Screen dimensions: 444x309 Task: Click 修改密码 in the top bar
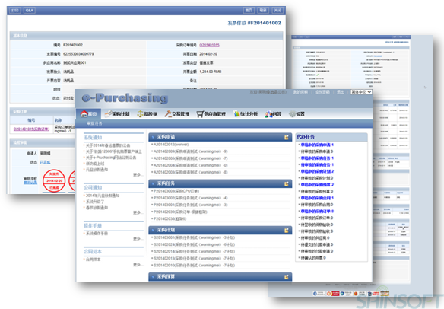point(322,92)
